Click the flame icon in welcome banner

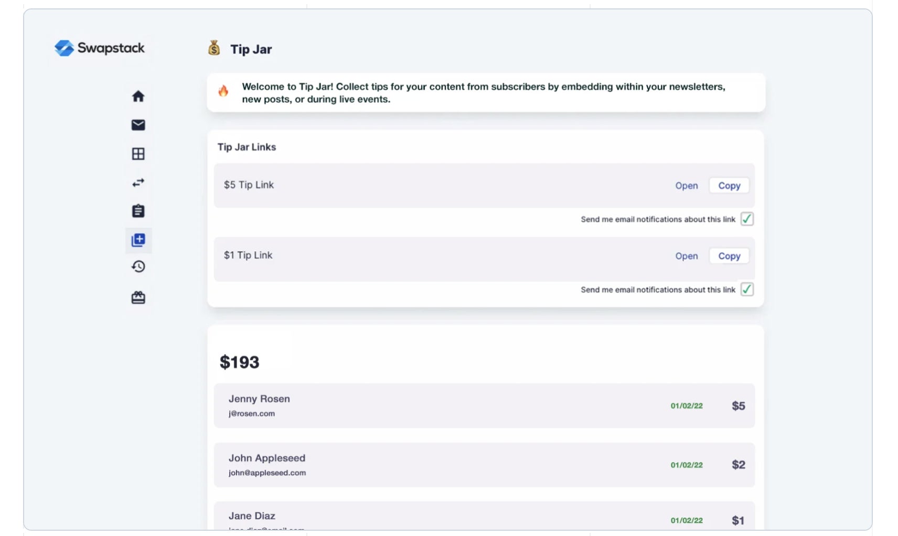pos(223,91)
